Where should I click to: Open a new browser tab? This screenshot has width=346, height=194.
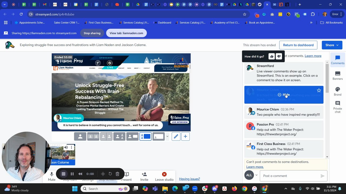[x=300, y=5]
